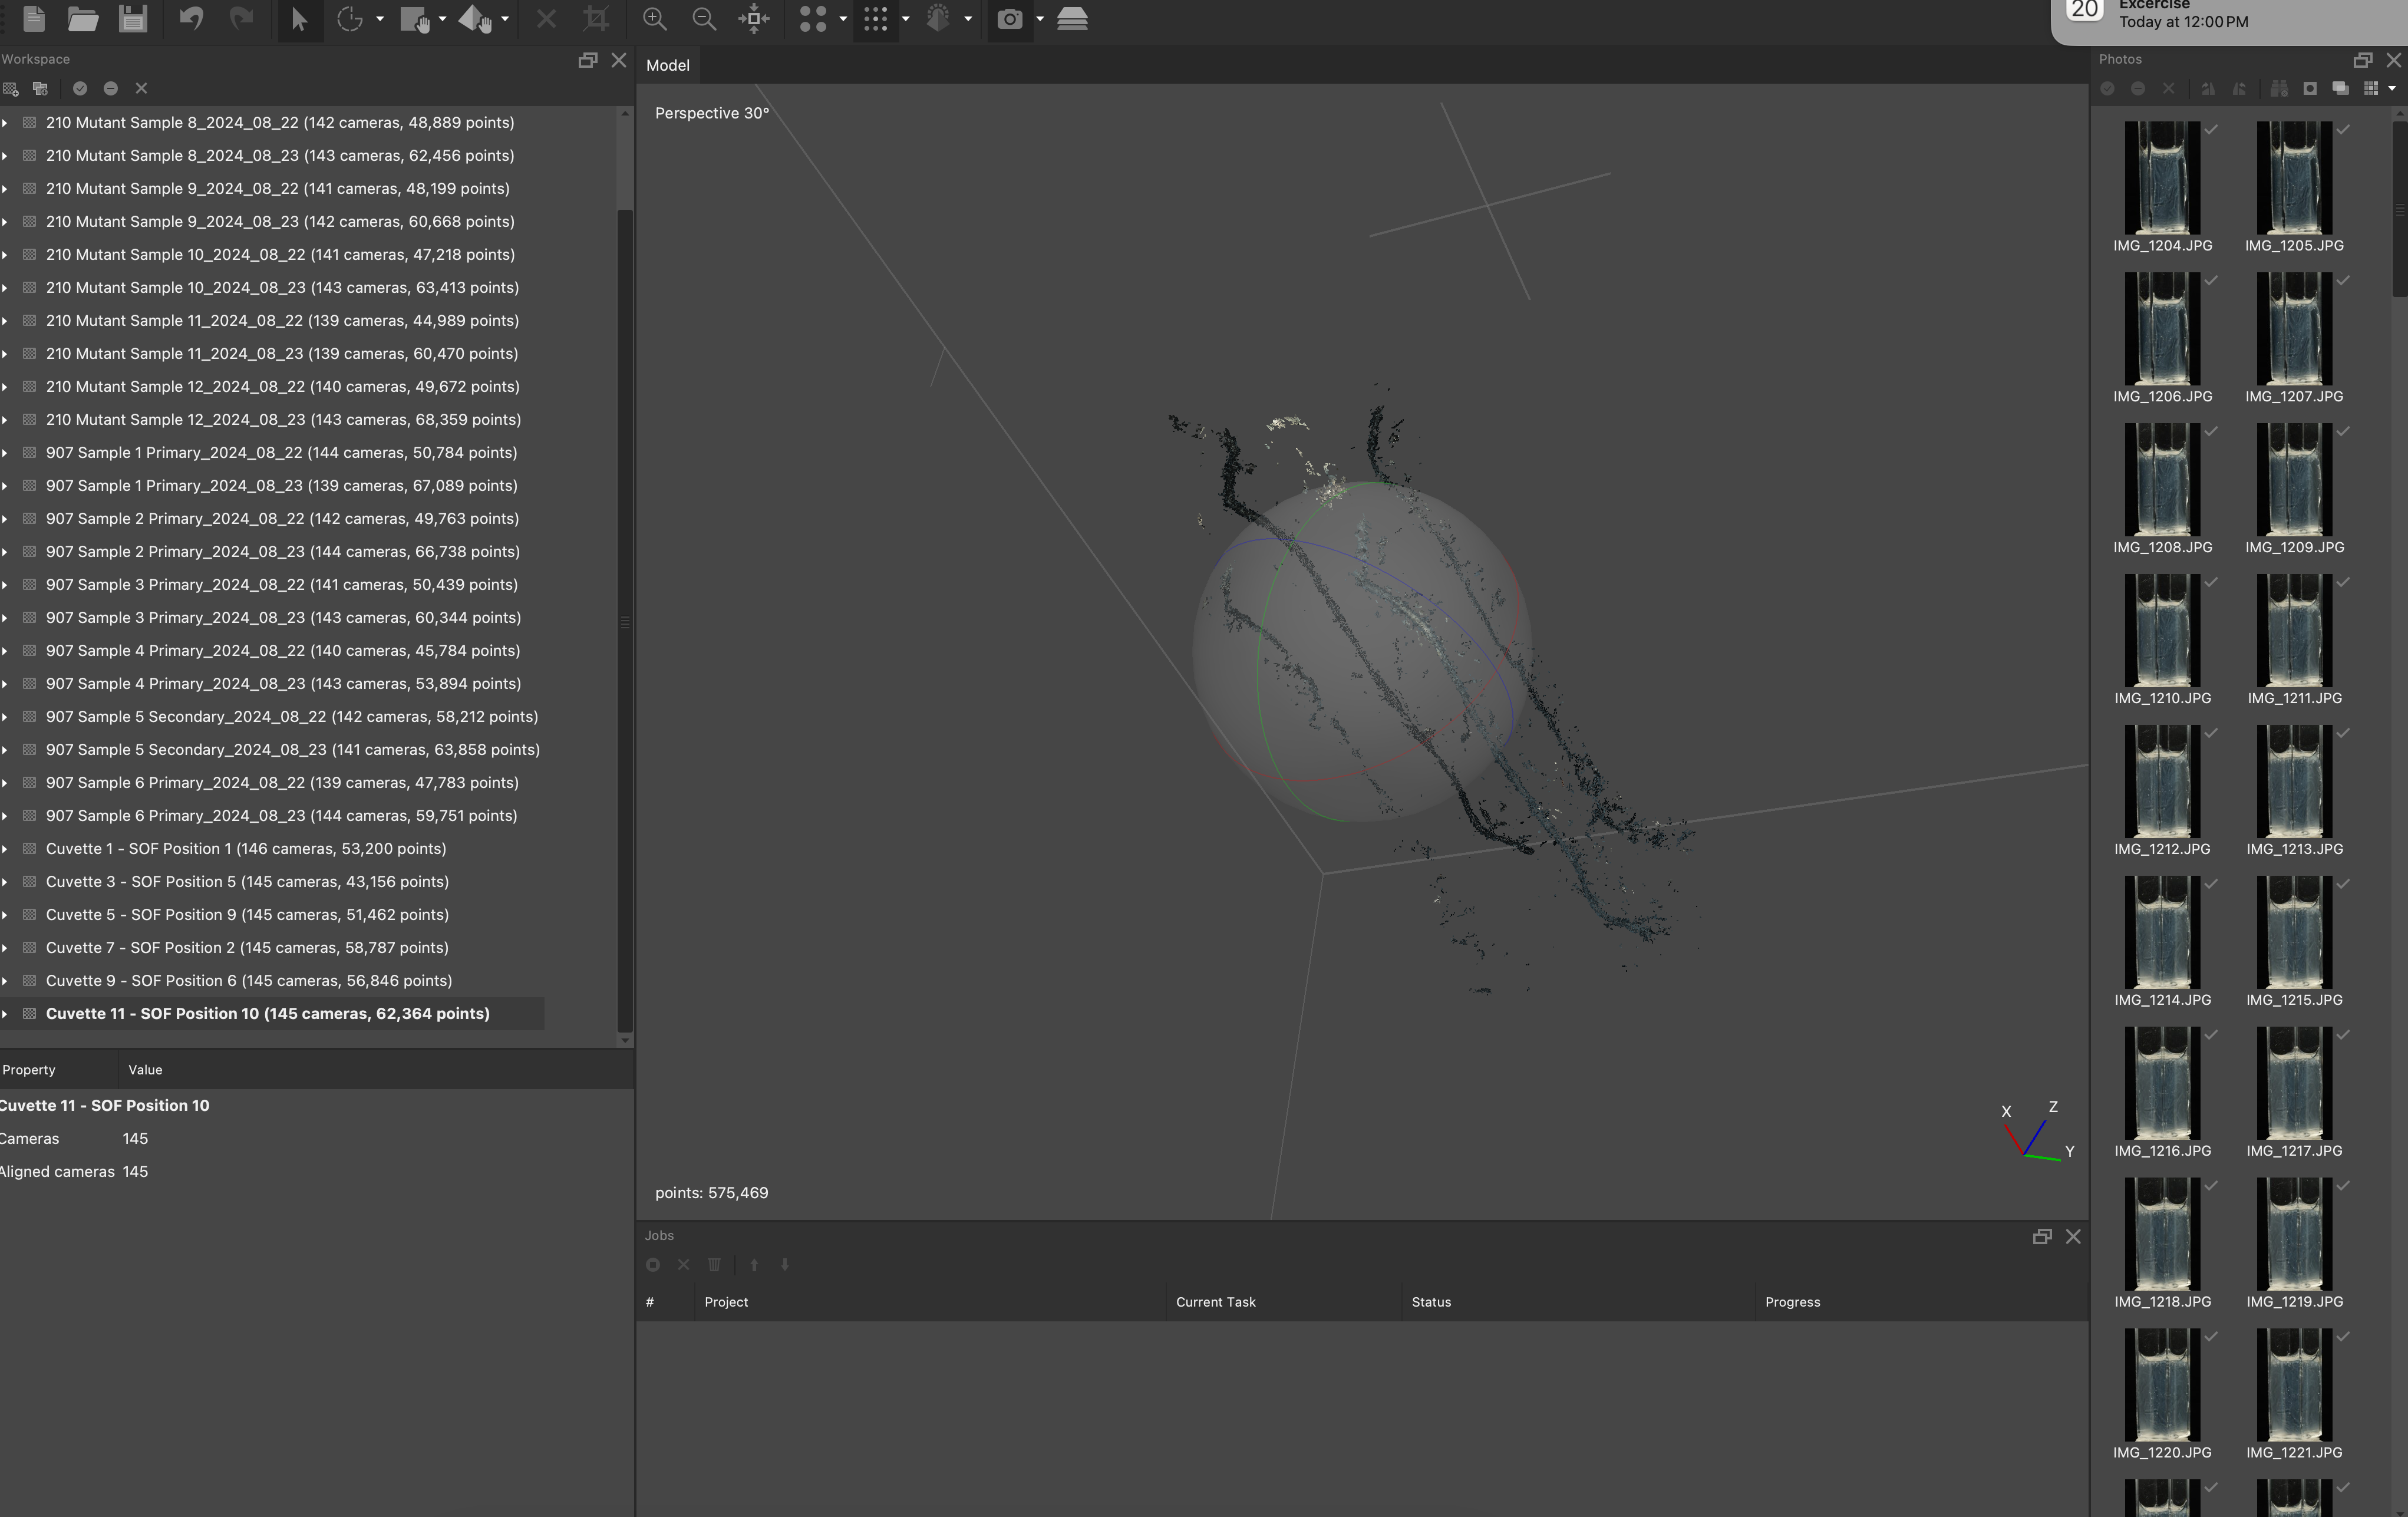Click the Zoom In magnifier icon
The height and width of the screenshot is (1517, 2408).
[x=654, y=19]
